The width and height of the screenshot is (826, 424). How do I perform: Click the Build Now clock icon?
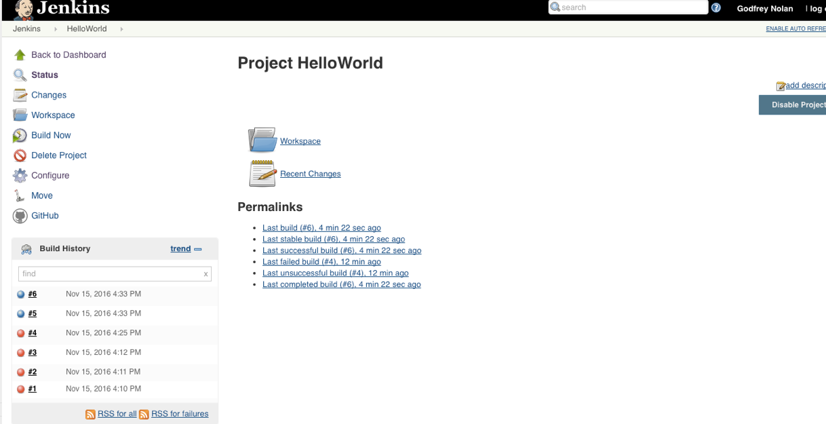pos(20,136)
